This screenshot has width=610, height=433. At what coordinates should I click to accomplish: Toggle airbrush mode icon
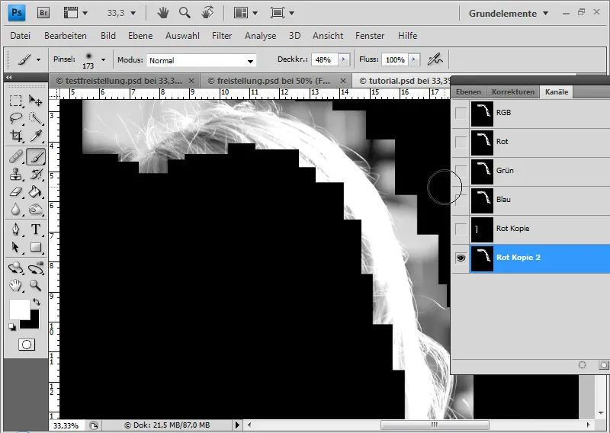pos(435,59)
